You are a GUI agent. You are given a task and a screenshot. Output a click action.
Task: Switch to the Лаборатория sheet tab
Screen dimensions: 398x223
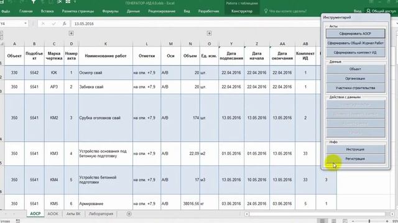click(101, 214)
